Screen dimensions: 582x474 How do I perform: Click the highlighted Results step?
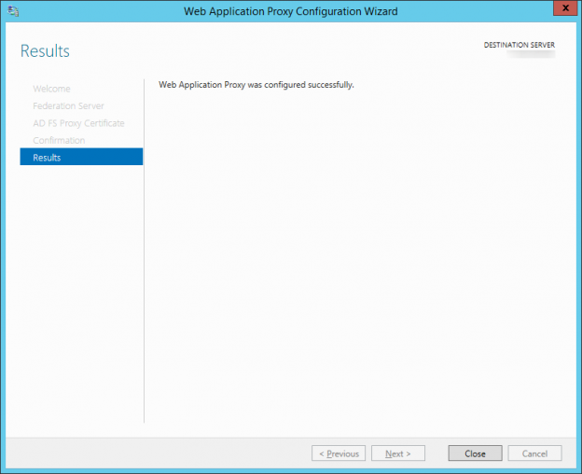point(81,158)
